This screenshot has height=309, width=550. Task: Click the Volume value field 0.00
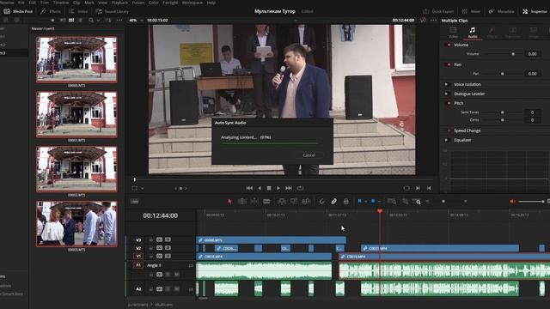(x=533, y=54)
